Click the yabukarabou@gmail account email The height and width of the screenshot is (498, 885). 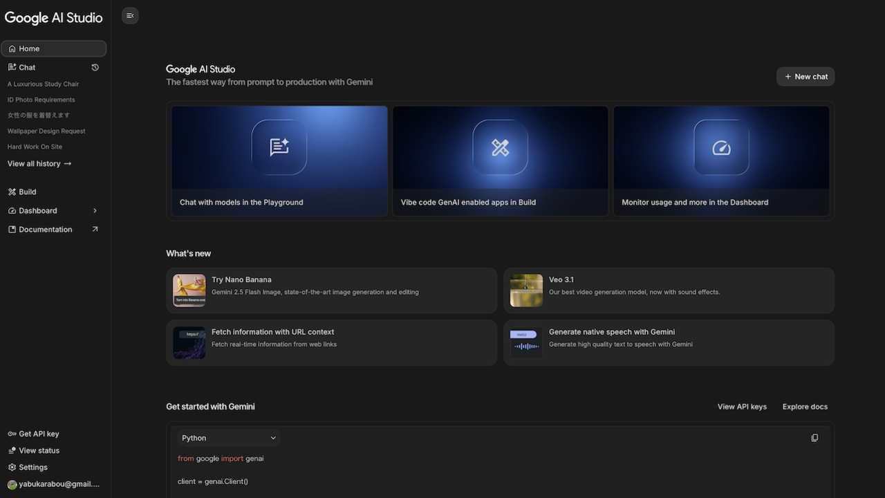point(59,484)
